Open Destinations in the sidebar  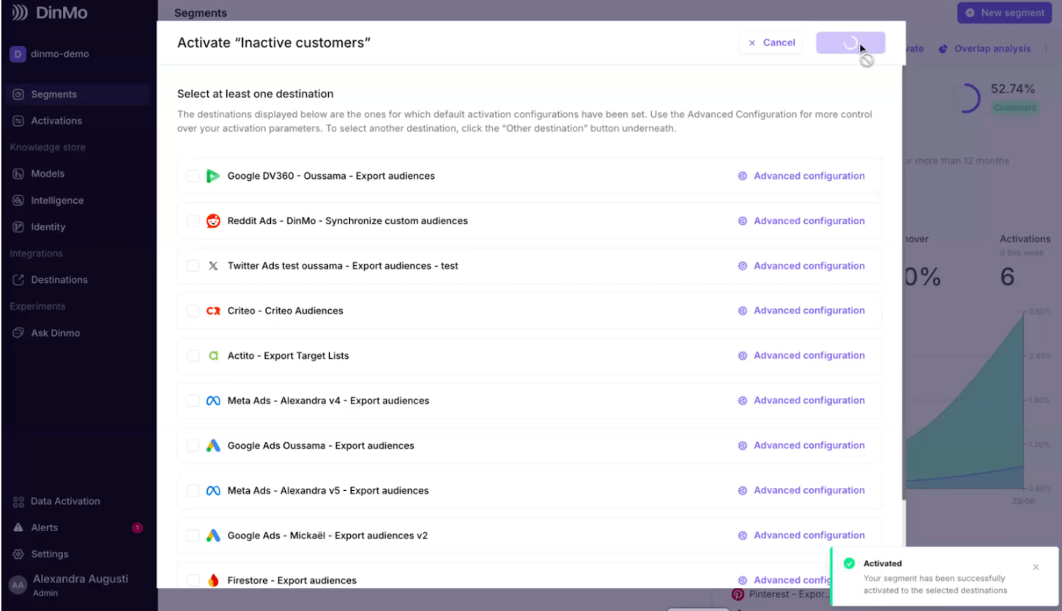78,280
